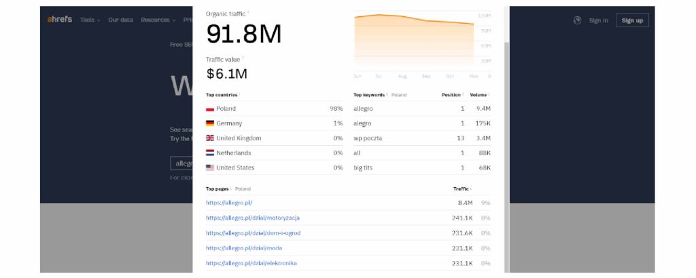Click the United States flag icon

tap(210, 167)
